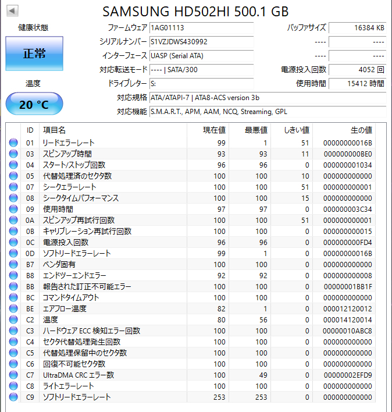Click status orb for 03 スピンアップ時間
Image resolution: width=392 pixels, height=412 pixels.
pyautogui.click(x=13, y=154)
